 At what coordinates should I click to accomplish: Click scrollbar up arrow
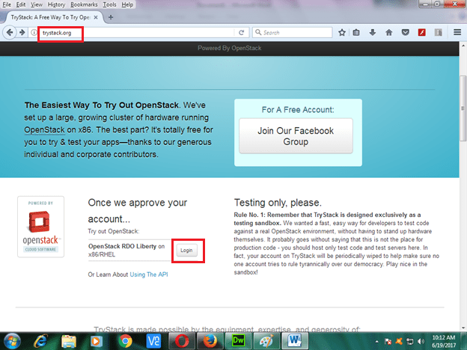[x=463, y=46]
